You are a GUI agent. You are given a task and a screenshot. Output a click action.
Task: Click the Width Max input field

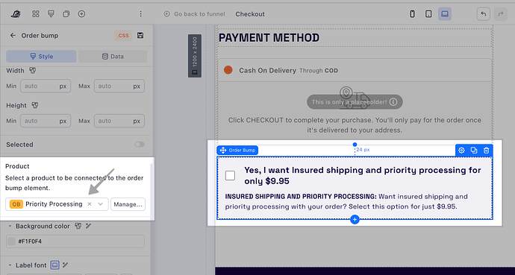[x=119, y=86]
